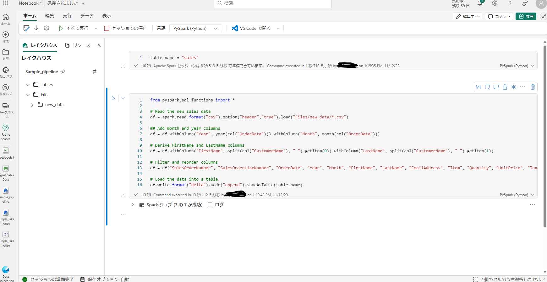Expand the new_data folder
This screenshot has height=282, width=547.
[32, 105]
